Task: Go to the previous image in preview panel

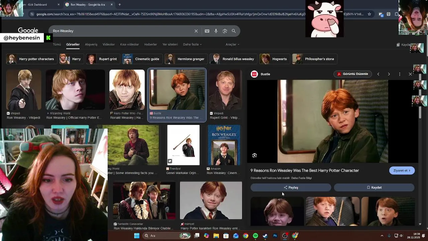Action: (x=378, y=74)
